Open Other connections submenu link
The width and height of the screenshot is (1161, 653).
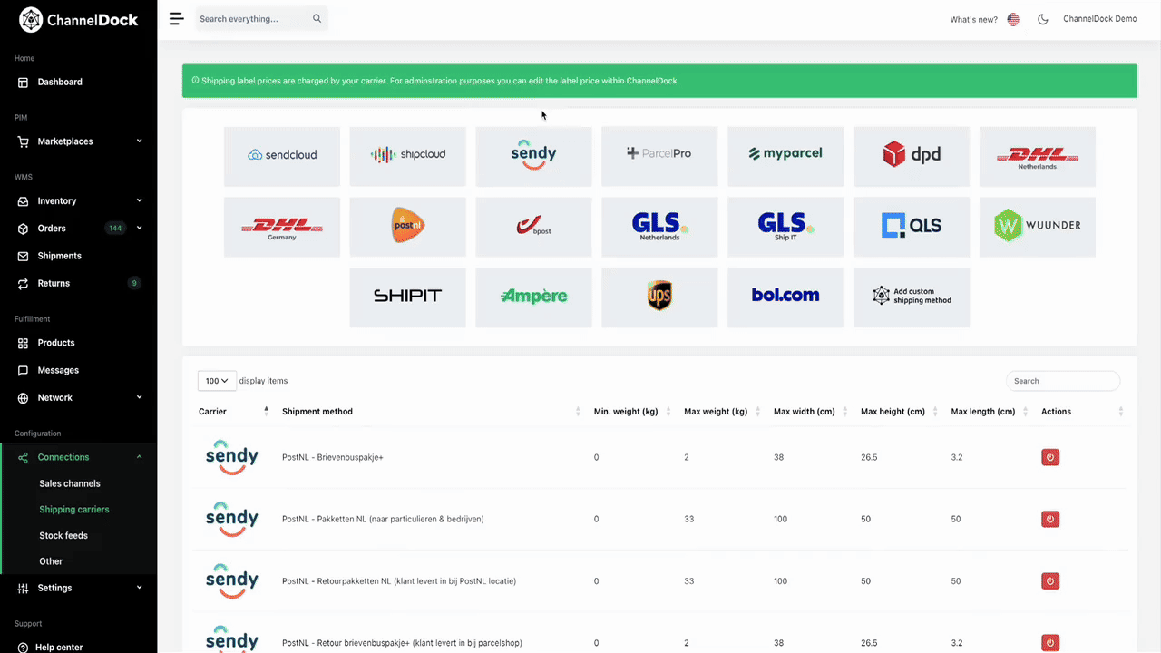click(x=51, y=561)
